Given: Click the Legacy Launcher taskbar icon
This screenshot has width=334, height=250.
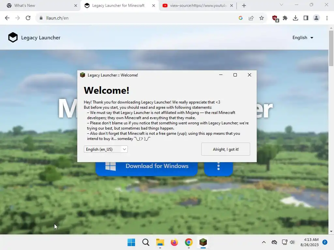Looking at the screenshot, I should click(203, 242).
